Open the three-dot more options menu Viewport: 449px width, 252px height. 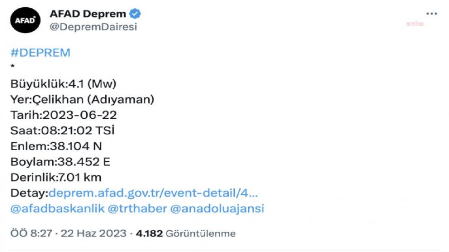pyautogui.click(x=431, y=14)
